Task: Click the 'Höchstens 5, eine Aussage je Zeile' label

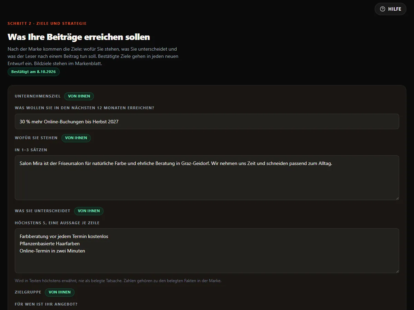Action: tap(57, 223)
